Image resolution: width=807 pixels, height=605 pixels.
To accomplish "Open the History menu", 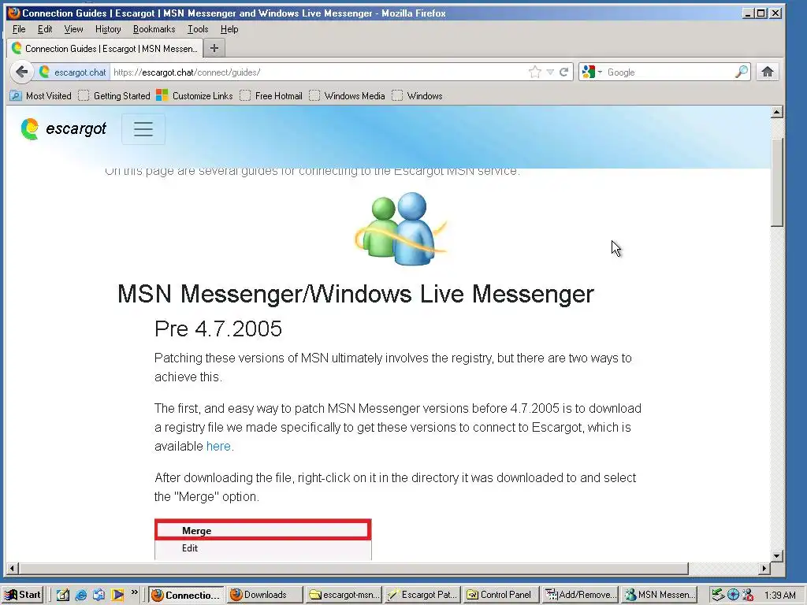I will (x=108, y=29).
